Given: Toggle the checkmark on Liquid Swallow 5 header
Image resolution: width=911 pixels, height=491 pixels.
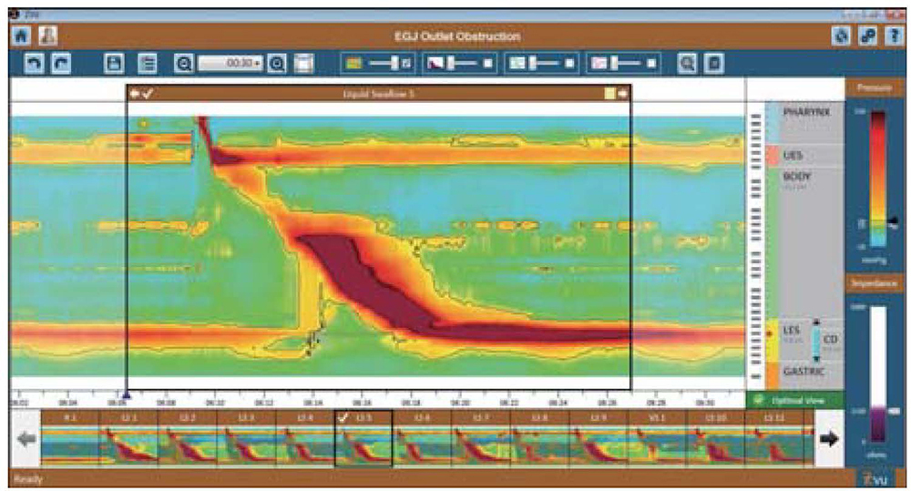Looking at the screenshot, I should [x=148, y=93].
